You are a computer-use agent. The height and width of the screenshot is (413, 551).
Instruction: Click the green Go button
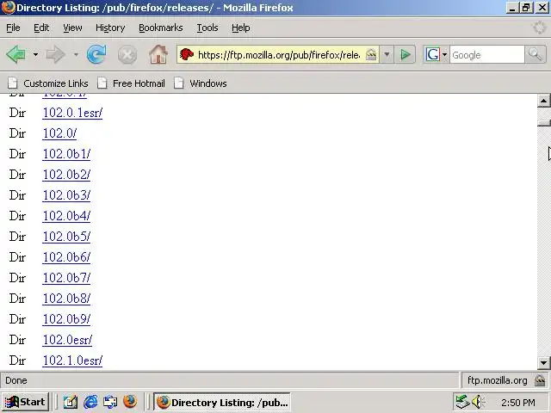(x=406, y=54)
